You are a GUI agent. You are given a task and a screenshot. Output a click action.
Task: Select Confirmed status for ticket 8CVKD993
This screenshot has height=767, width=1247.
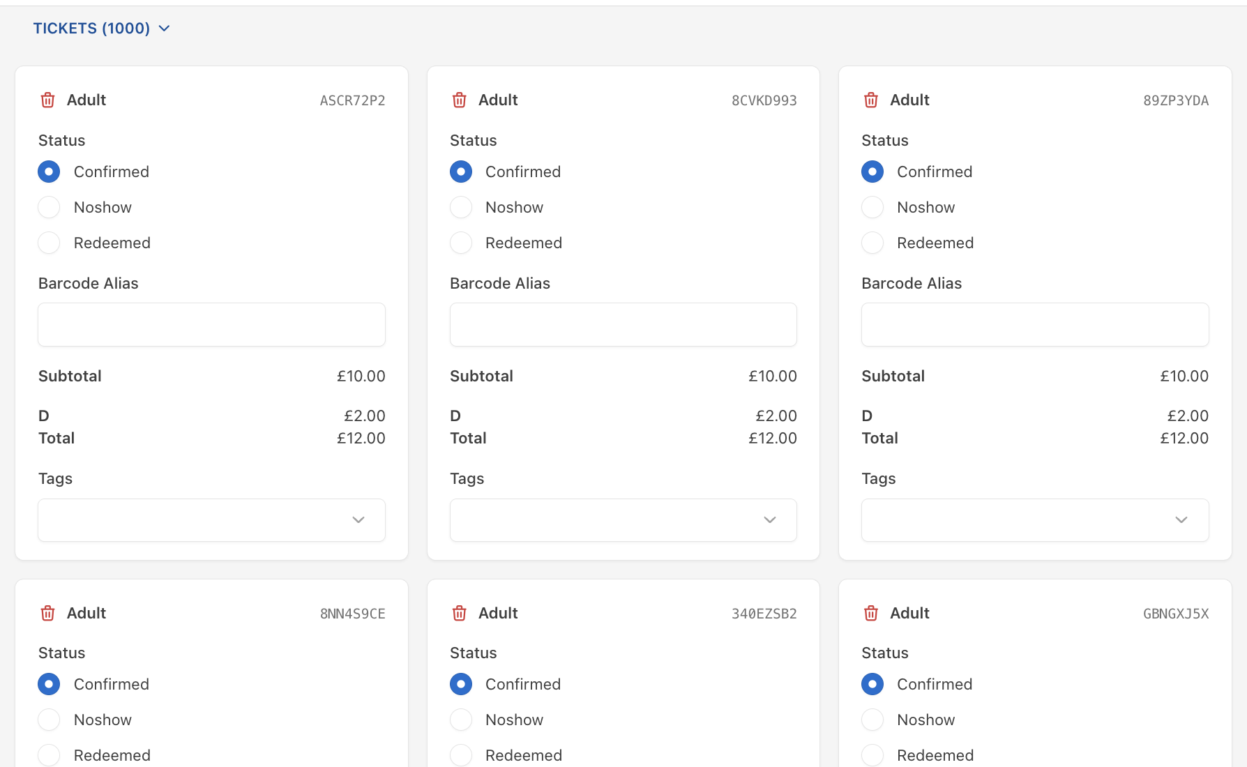(x=461, y=172)
